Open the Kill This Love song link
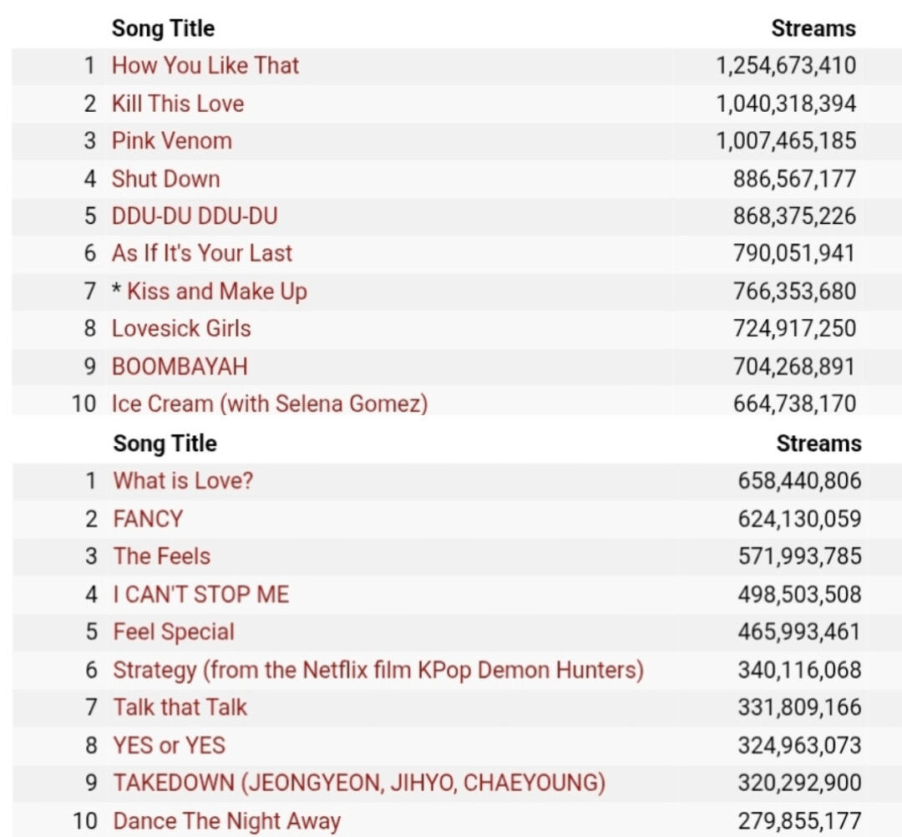902x837 pixels. point(178,104)
